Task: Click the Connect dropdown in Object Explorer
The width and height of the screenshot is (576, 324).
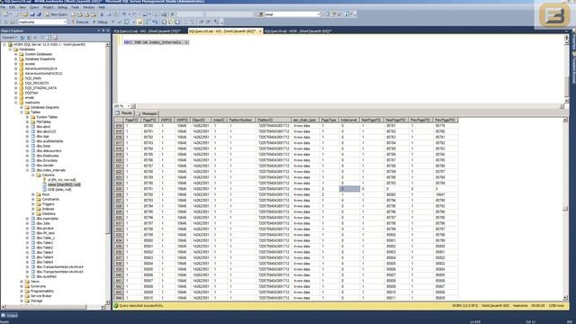Action: tap(9, 38)
